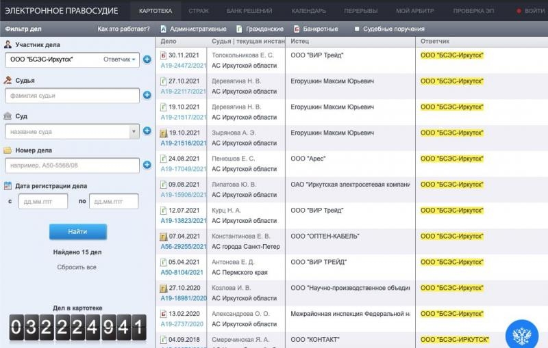The height and width of the screenshot is (348, 548).
Task: Select plaintiff ООО "ОПТЕН-КАБЕЛЬ"
Action: (x=325, y=236)
